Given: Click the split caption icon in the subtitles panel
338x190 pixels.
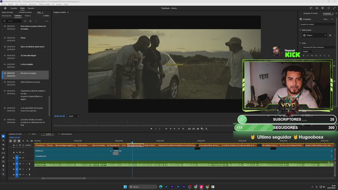Looking at the screenshot, I should coord(30,21).
